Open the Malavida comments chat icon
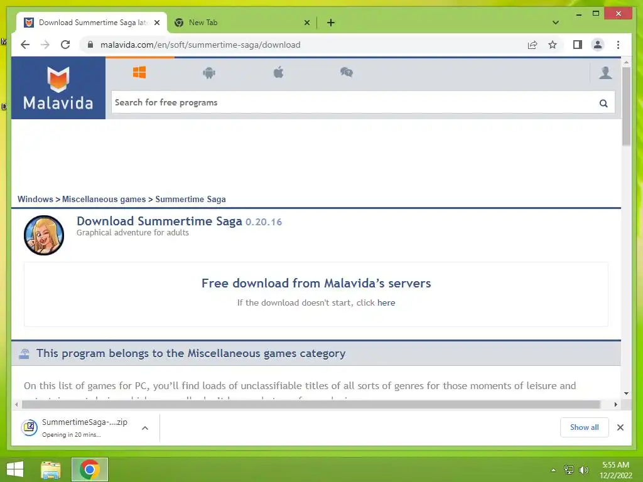Screen dimensions: 643x482 click(x=347, y=73)
